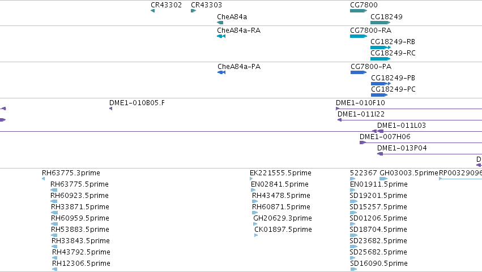Screen dimensions: 482x272
Task: Select the DME1-011I22 clone label
Action: tap(361, 114)
